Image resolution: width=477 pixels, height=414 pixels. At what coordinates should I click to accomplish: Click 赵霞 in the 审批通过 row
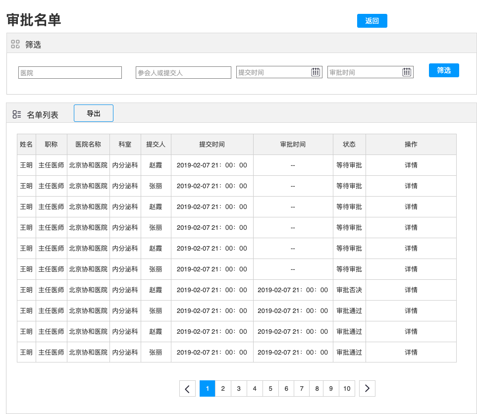[x=156, y=332]
